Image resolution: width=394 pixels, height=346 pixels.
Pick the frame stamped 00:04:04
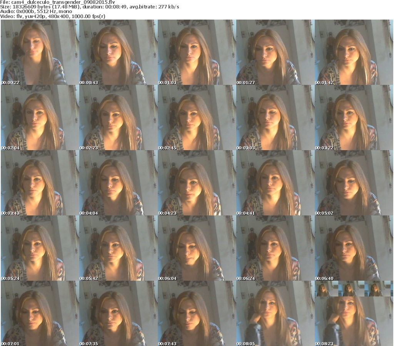(x=119, y=183)
